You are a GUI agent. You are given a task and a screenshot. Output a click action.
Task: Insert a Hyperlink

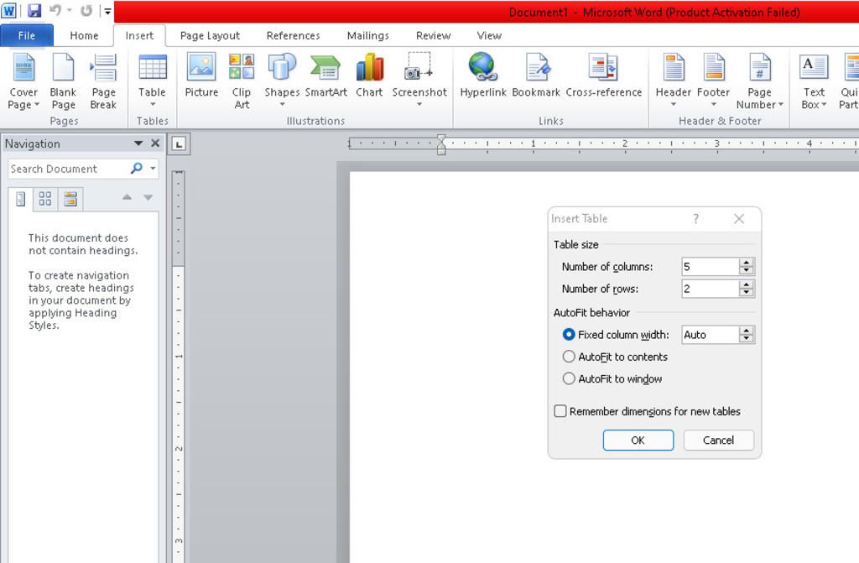[482, 76]
